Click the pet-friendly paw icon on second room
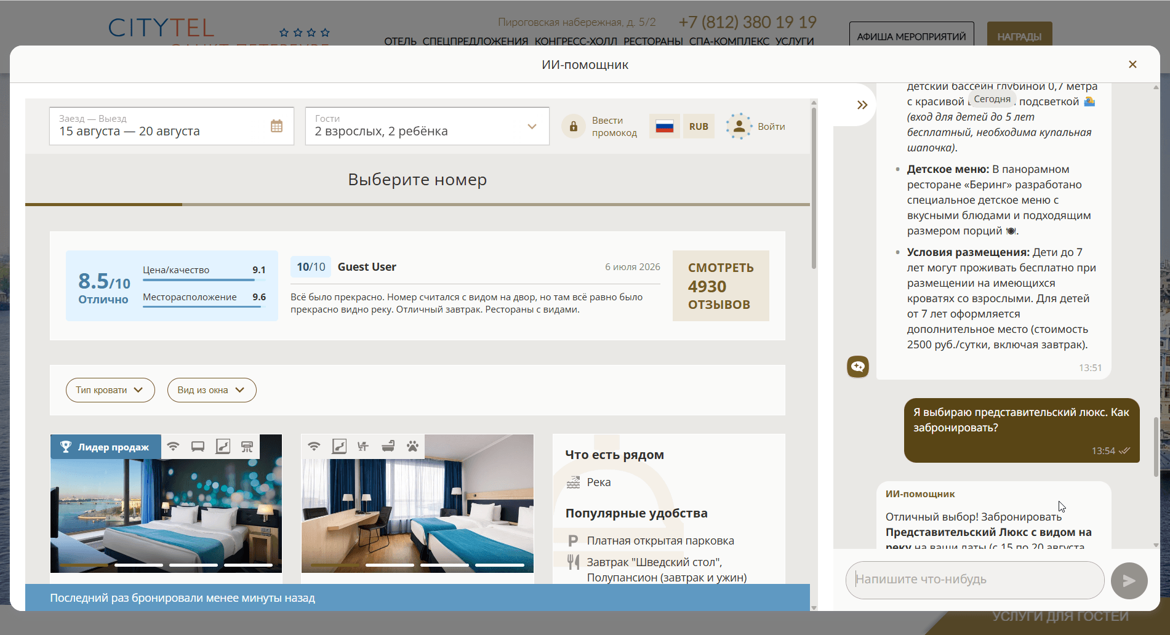 (412, 446)
